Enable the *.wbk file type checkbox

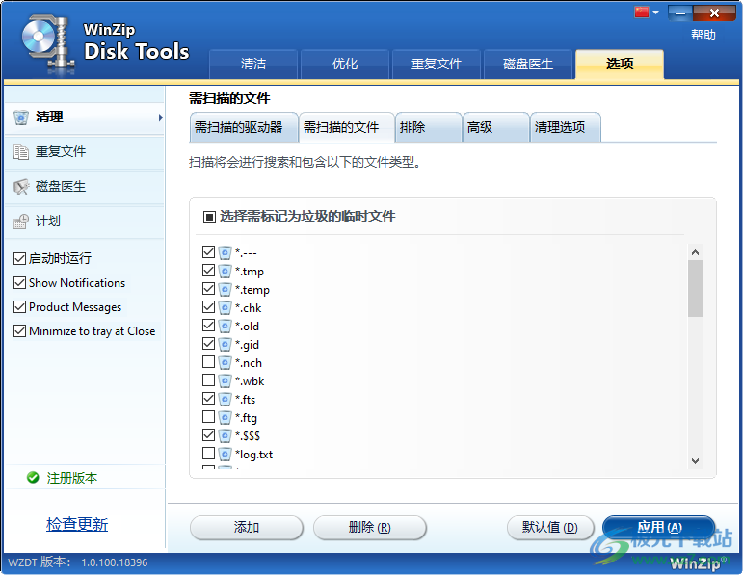(x=208, y=379)
